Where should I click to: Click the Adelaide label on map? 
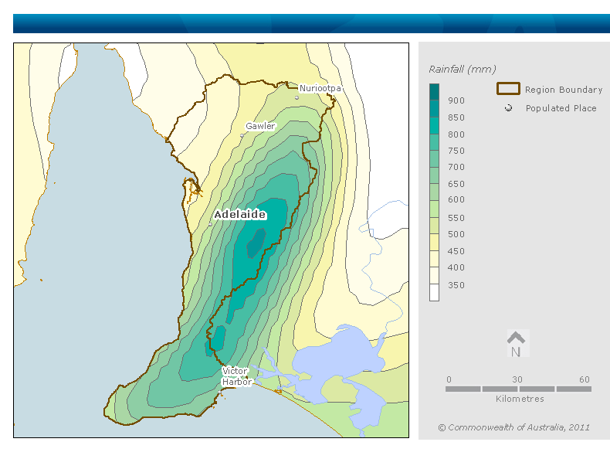240,215
